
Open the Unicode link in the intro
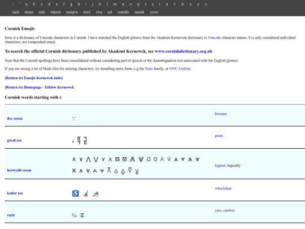pos(215,37)
